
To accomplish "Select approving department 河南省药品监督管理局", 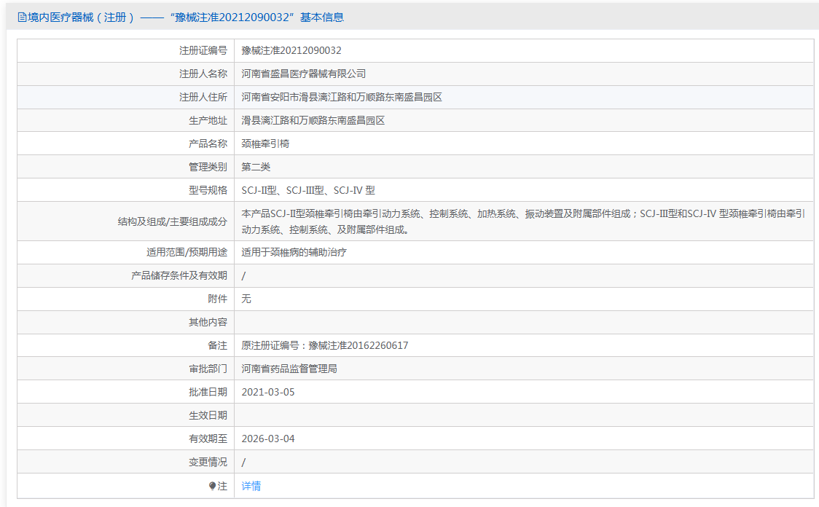I will (289, 369).
